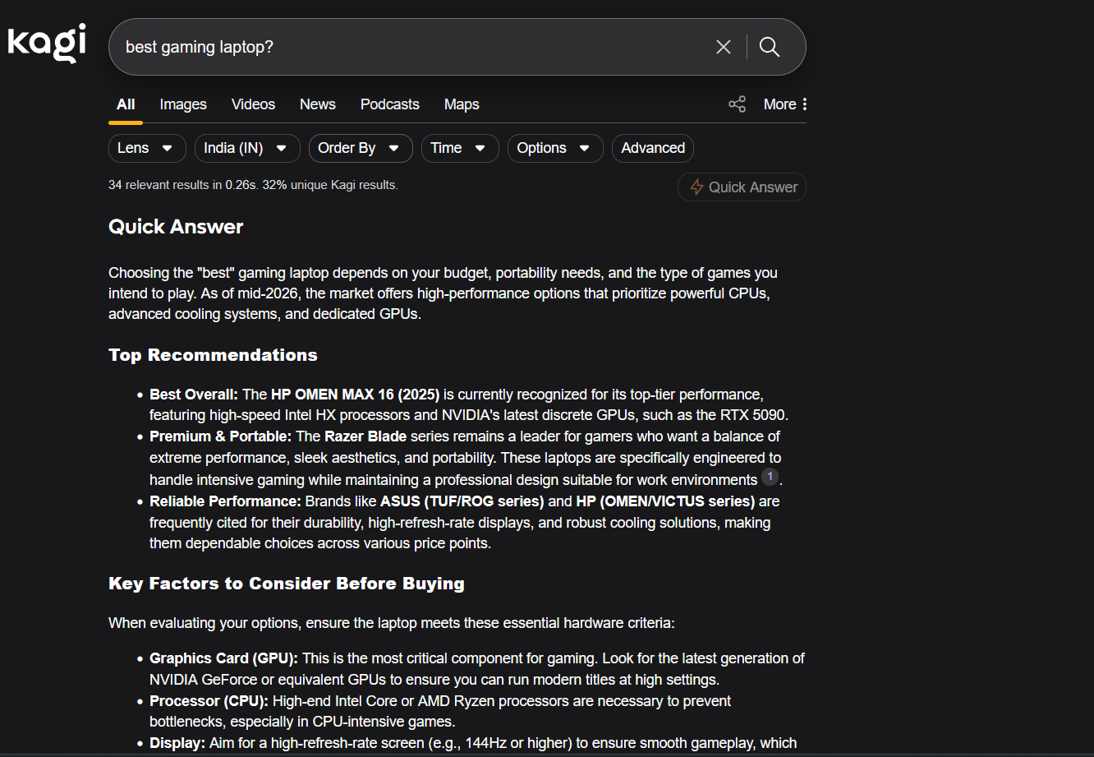Open the India (IN) region dropdown
Viewport: 1094px width, 757px height.
point(247,148)
